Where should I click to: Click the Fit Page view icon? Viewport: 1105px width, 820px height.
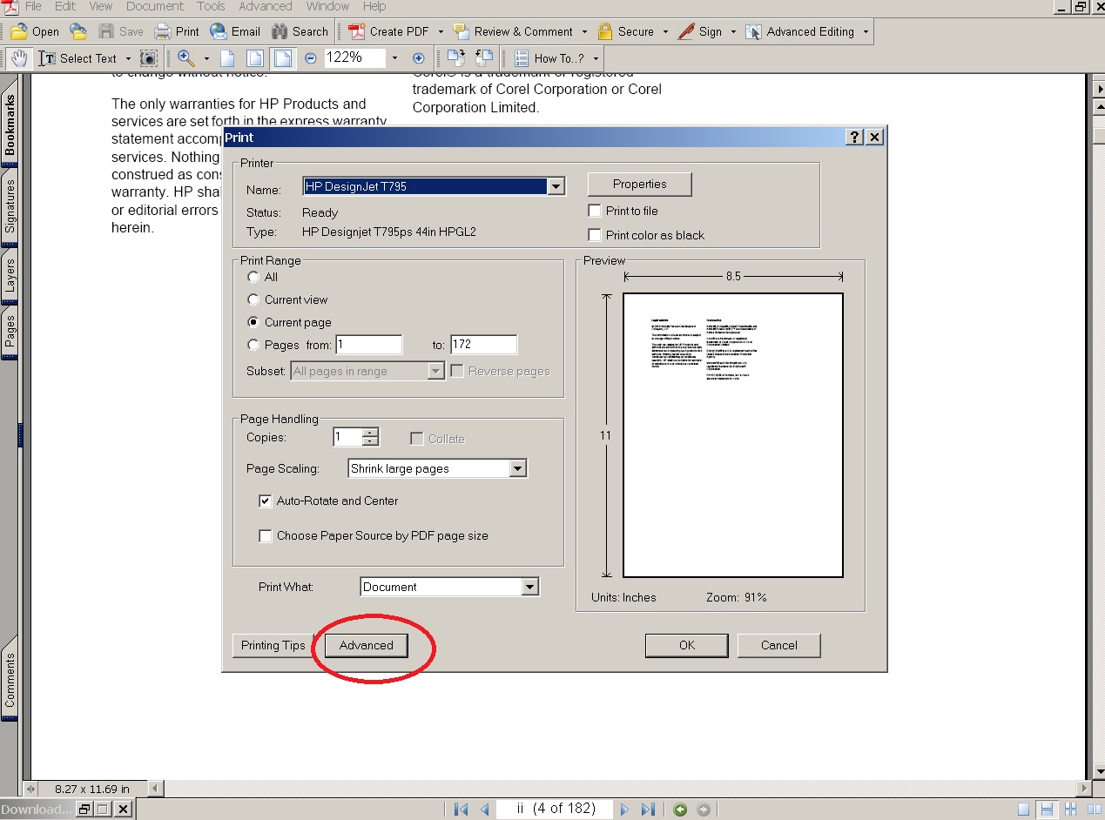click(255, 58)
